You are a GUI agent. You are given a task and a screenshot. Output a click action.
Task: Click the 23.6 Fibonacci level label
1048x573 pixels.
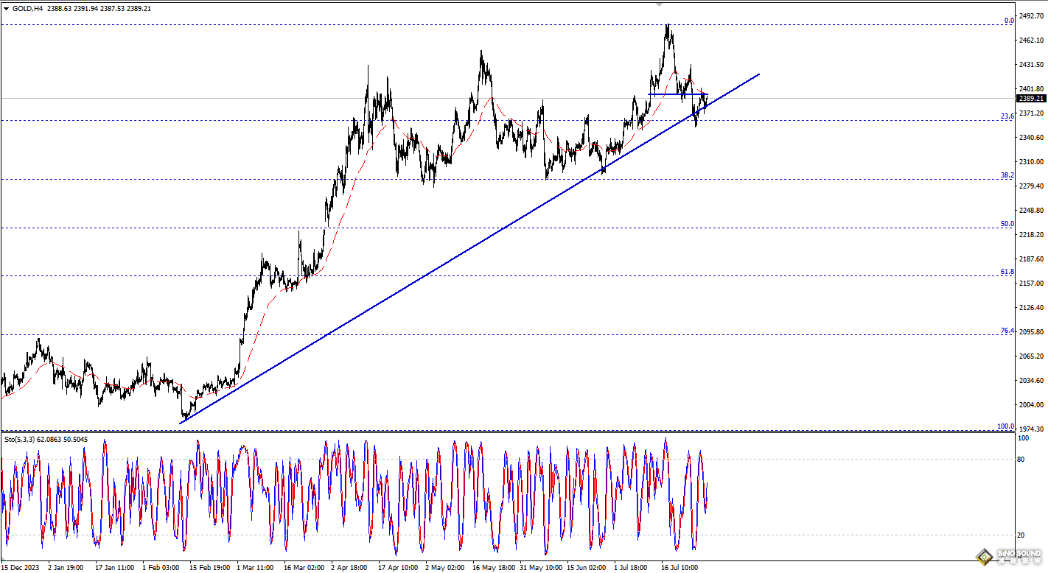click(x=1007, y=116)
